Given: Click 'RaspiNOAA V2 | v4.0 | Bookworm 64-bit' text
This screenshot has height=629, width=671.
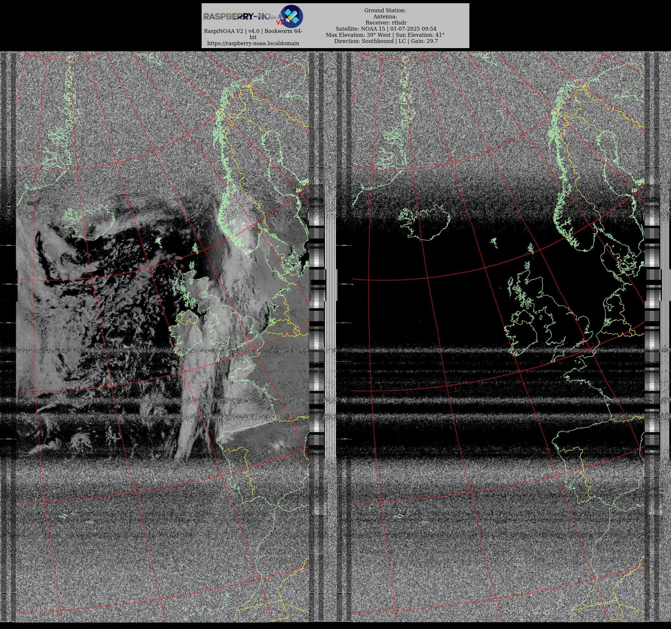Looking at the screenshot, I should pos(253,34).
